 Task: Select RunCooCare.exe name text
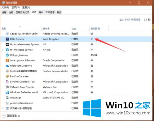19,77
